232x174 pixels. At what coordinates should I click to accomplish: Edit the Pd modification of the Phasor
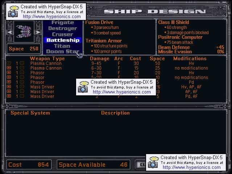click(x=191, y=82)
